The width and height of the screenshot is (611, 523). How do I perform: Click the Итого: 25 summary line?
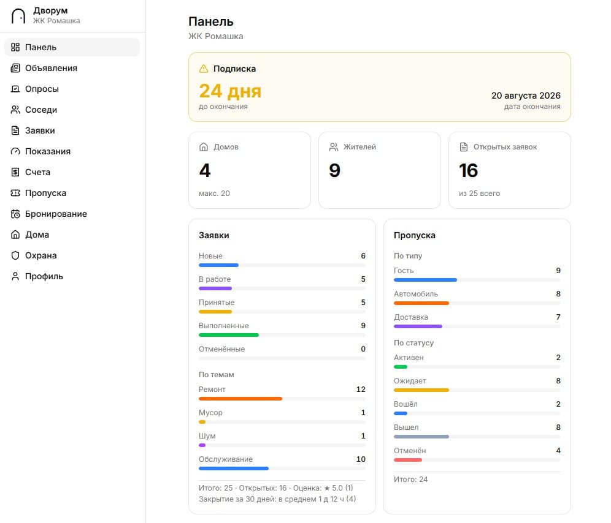(276, 488)
